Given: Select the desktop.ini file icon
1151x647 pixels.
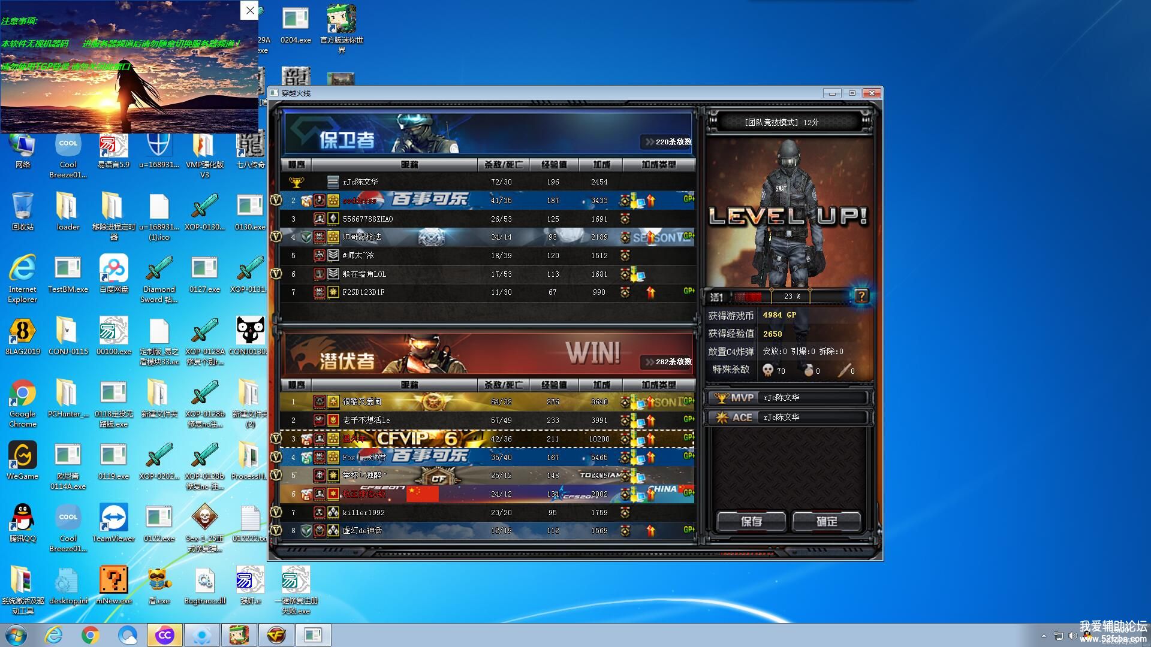Looking at the screenshot, I should pos(68,585).
